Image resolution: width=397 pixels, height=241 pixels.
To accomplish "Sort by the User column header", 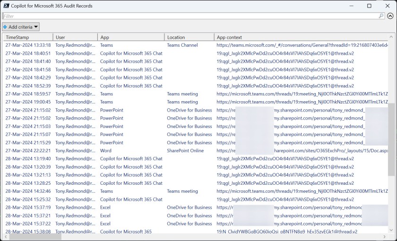I will click(75, 37).
